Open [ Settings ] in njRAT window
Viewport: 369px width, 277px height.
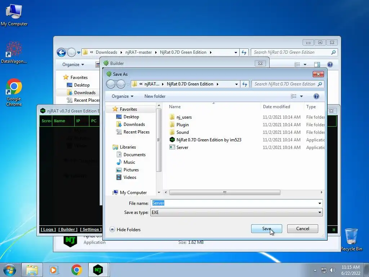click(x=90, y=229)
